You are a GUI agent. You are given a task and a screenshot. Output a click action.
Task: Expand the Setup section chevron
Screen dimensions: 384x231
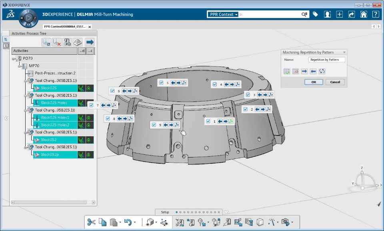tap(226, 212)
